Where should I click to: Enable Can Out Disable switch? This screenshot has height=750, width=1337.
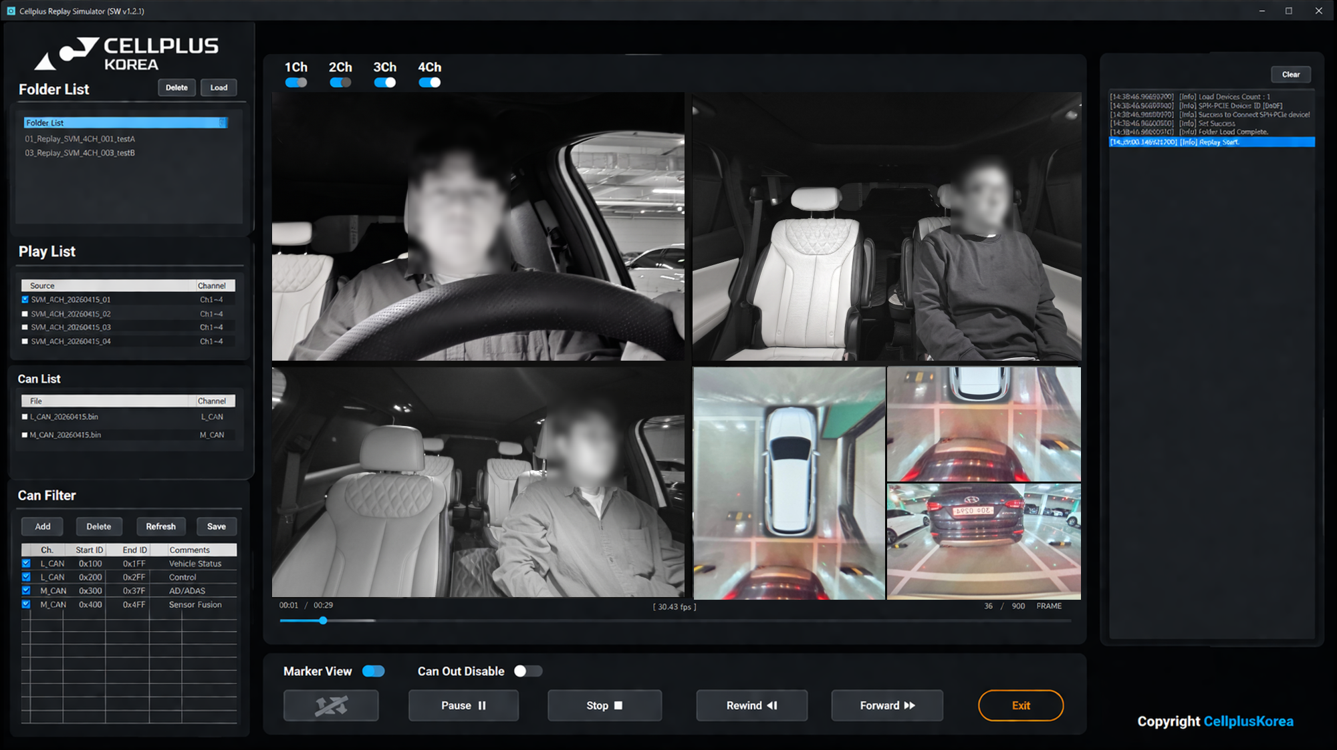527,671
